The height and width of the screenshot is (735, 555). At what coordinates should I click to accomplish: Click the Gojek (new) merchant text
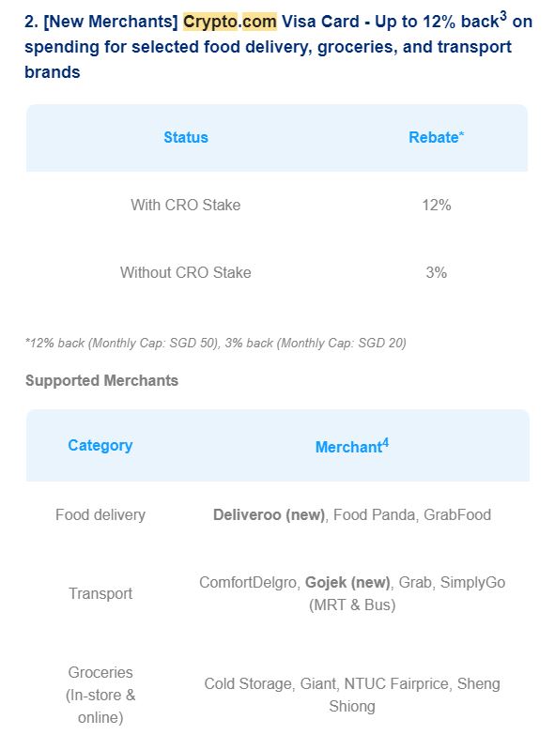coord(347,582)
